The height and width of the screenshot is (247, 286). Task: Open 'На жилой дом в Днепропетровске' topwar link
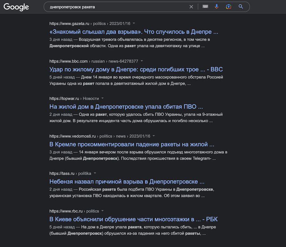tap(126, 107)
